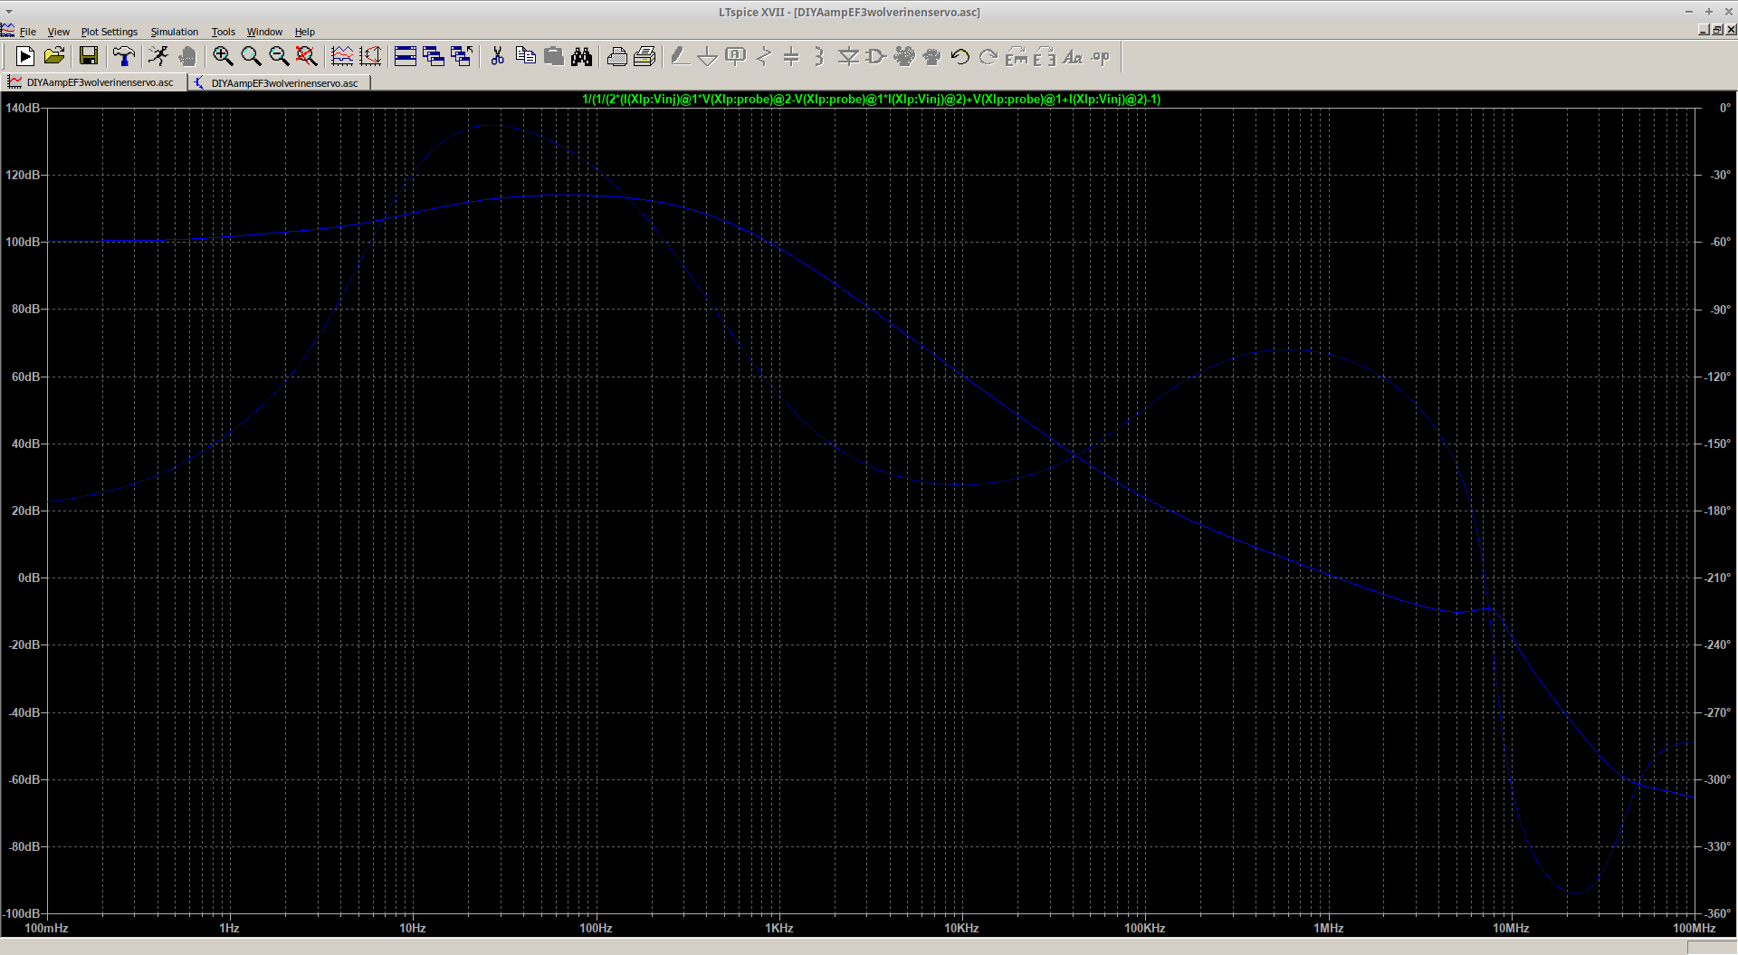Open the View menu
This screenshot has width=1738, height=955.
coord(59,32)
